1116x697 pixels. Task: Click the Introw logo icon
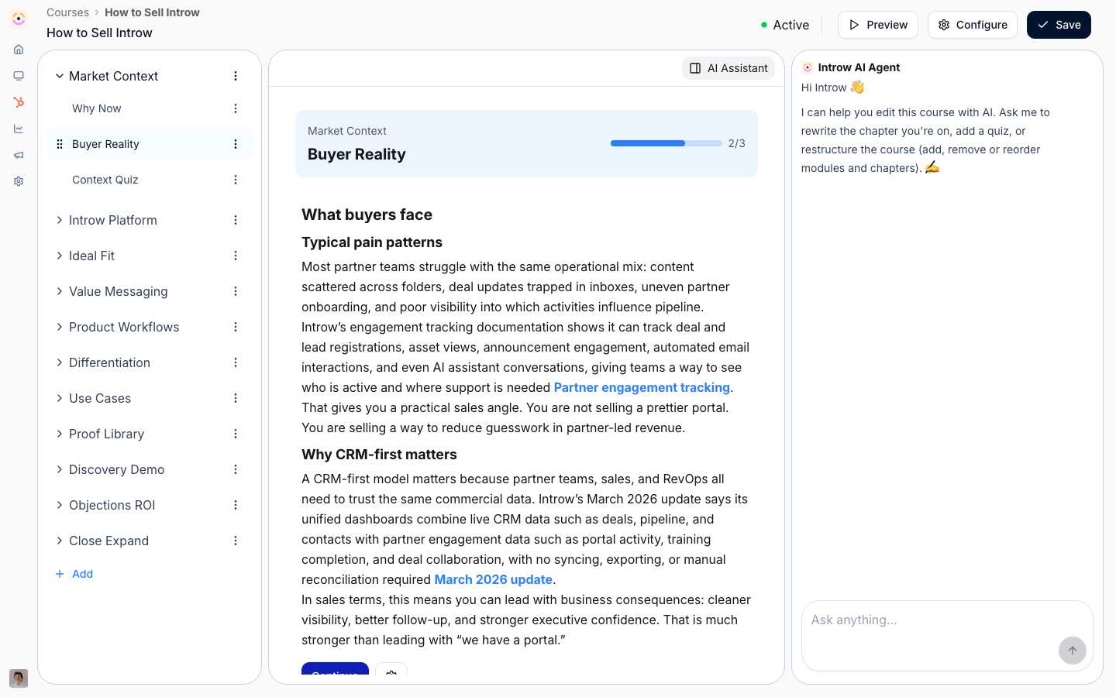pos(19,19)
